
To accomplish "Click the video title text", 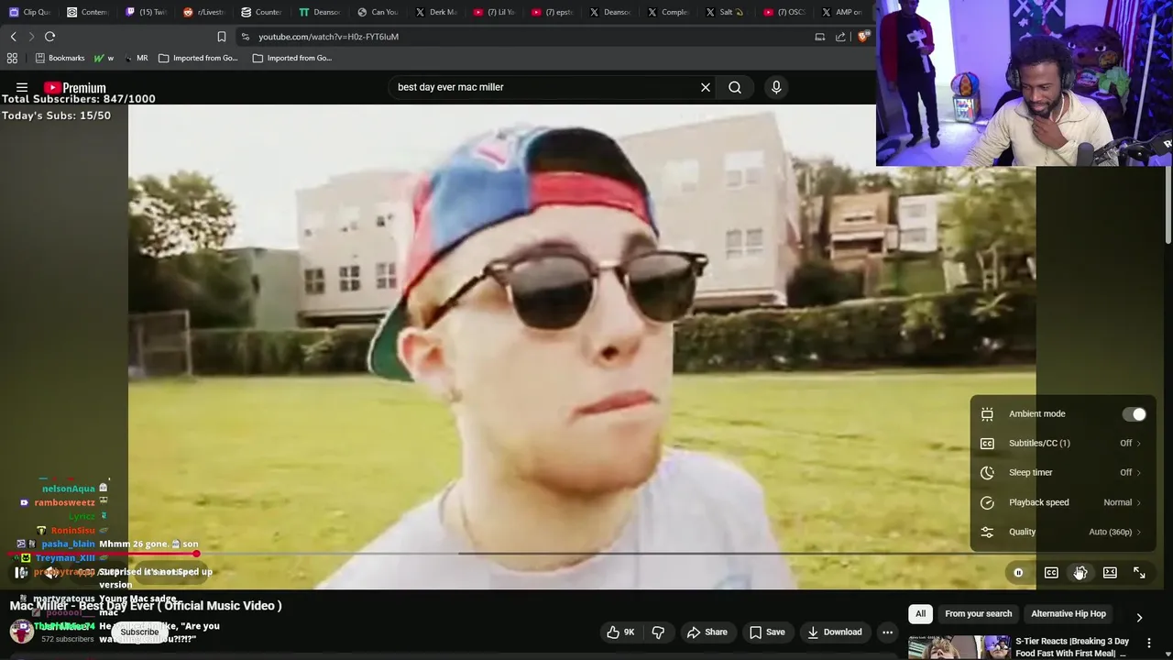I will 146,606.
